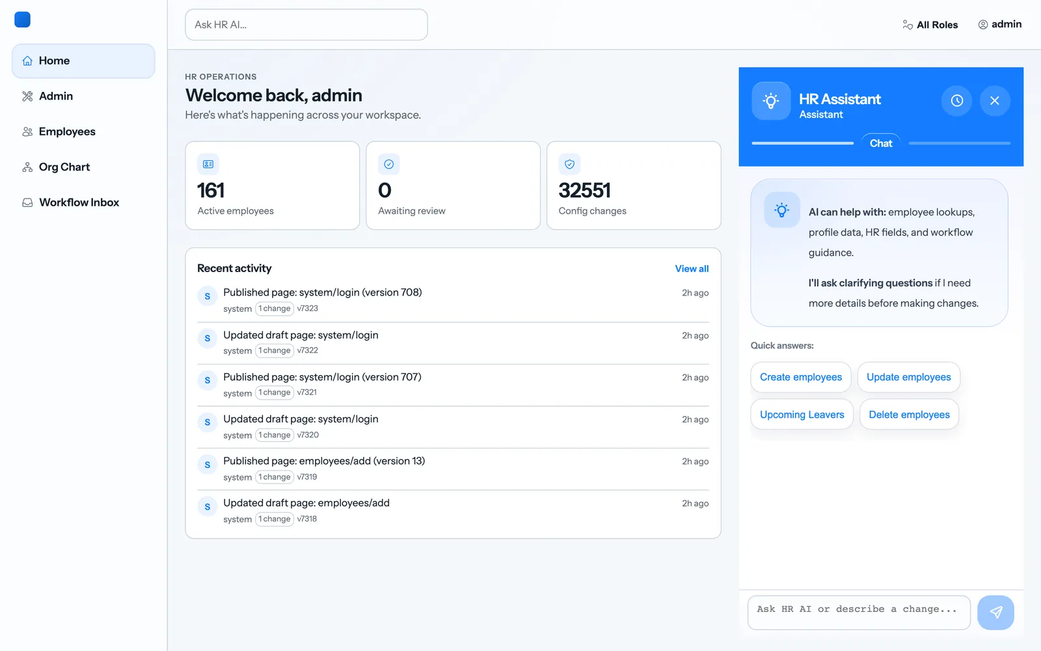Open the Active employees card

273,186
